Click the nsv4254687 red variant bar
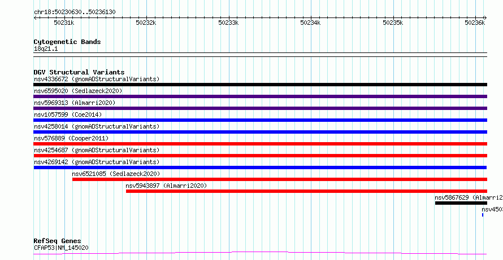This screenshot has width=503, height=260. tap(260, 156)
